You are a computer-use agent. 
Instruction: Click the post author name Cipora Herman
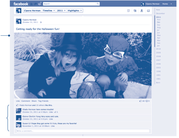click(x=30, y=20)
